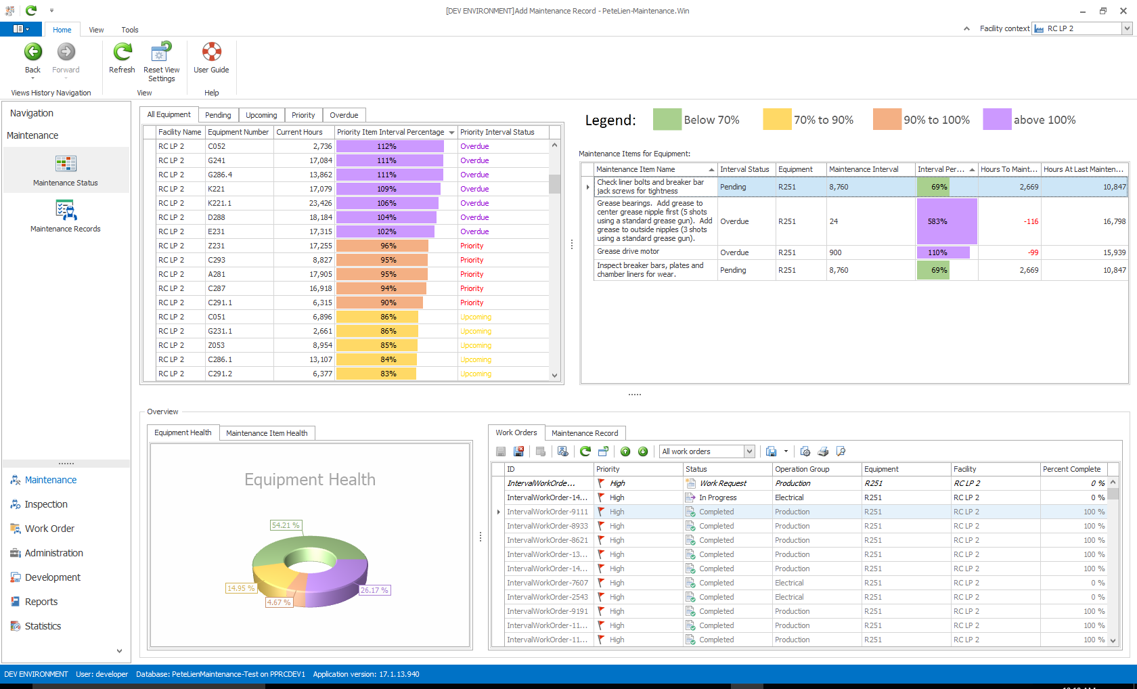Expand navigation overflow chevron at bottom
The width and height of the screenshot is (1137, 689).
coord(119,651)
